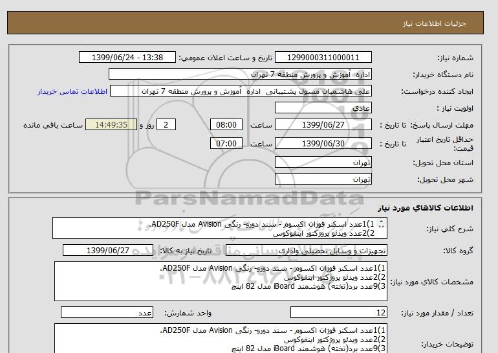Screen dimensions: 498x353
Task: Click the حداقل تاریخ اعتبار قیمت label
Action: coord(445,144)
